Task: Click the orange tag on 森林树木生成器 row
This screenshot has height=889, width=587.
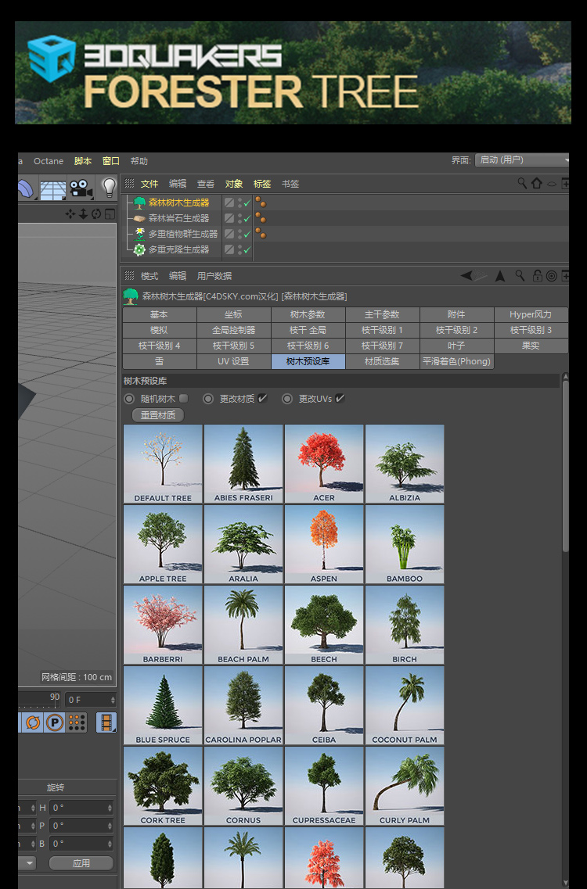Action: 261,202
